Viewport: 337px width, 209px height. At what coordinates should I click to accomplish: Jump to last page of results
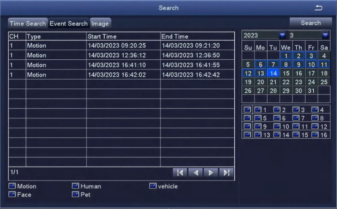pos(226,173)
